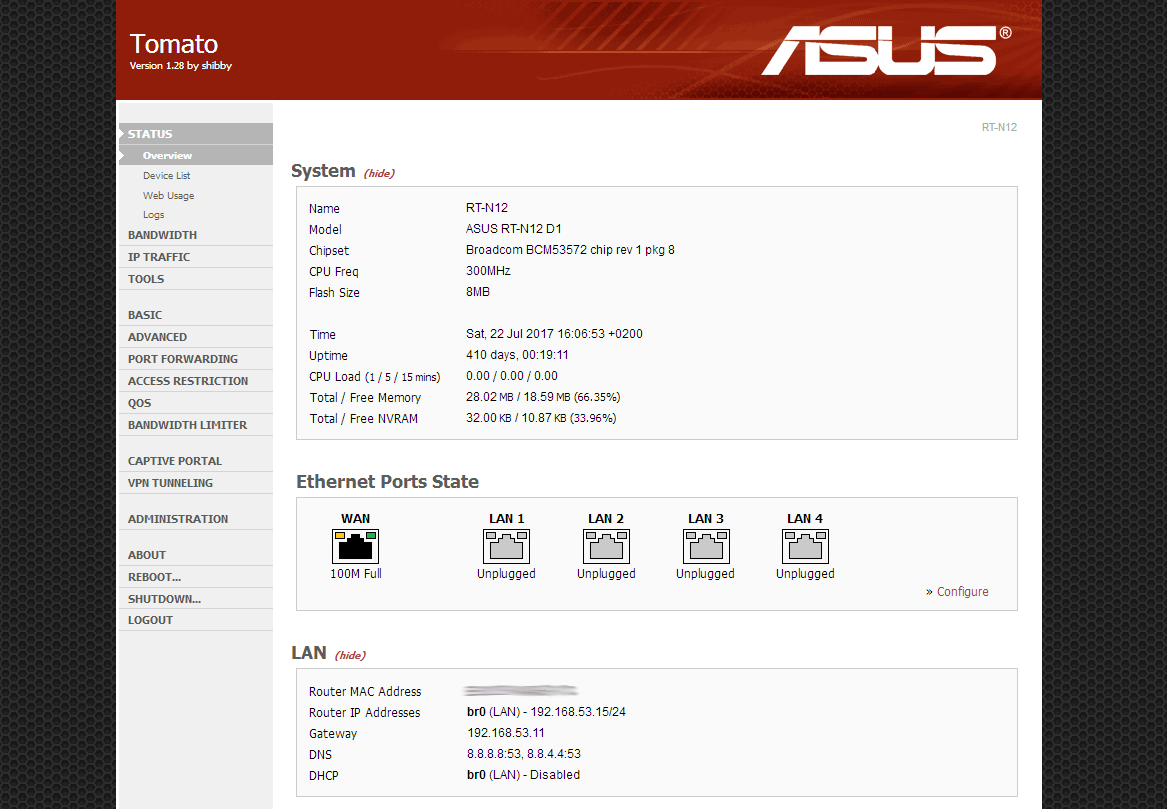Click the Time value Sat, 22 Jul 2017
This screenshot has height=809, width=1167.
554,334
